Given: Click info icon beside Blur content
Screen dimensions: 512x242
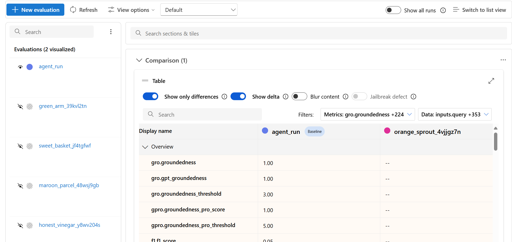Looking at the screenshot, I should point(346,97).
